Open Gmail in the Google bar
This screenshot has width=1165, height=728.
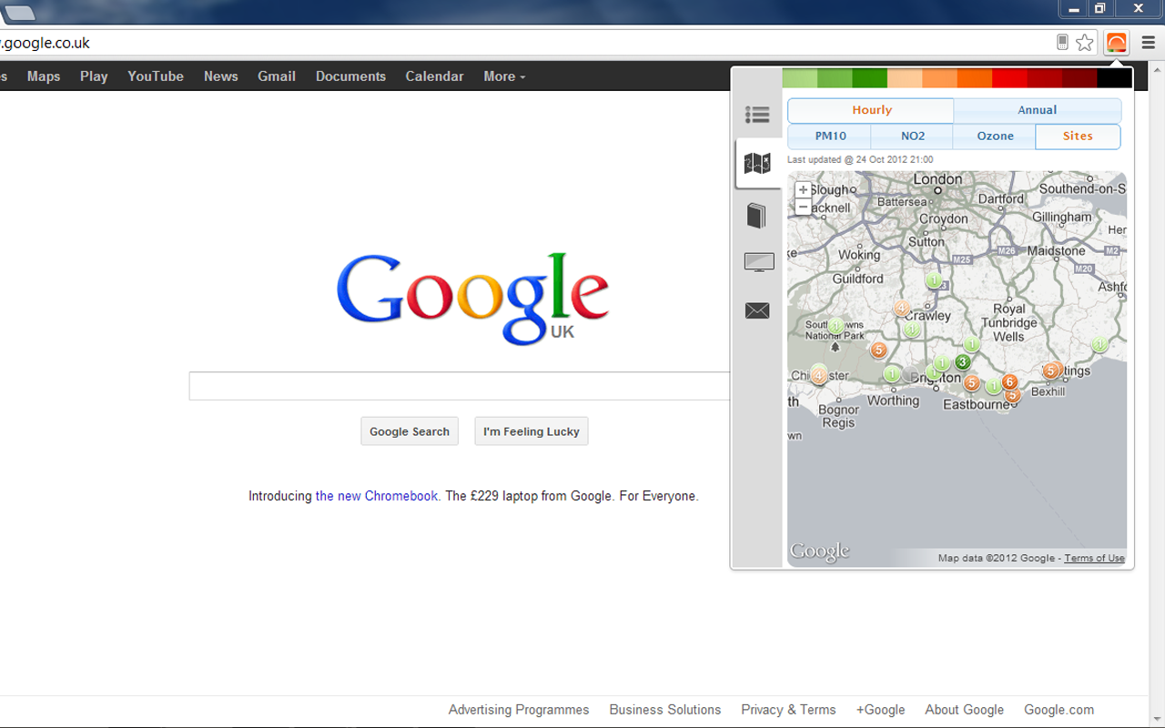(x=277, y=76)
